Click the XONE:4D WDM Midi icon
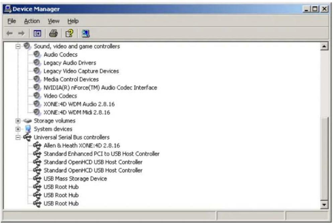333x223 pixels. pyautogui.click(x=37, y=112)
